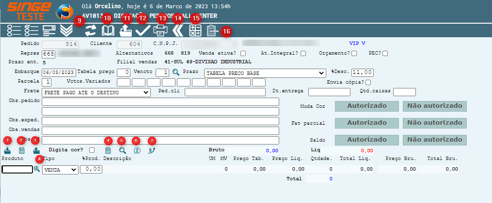Click the Autorizado button for Muda Cor
Screen dimensions: 492x203
pos(366,106)
